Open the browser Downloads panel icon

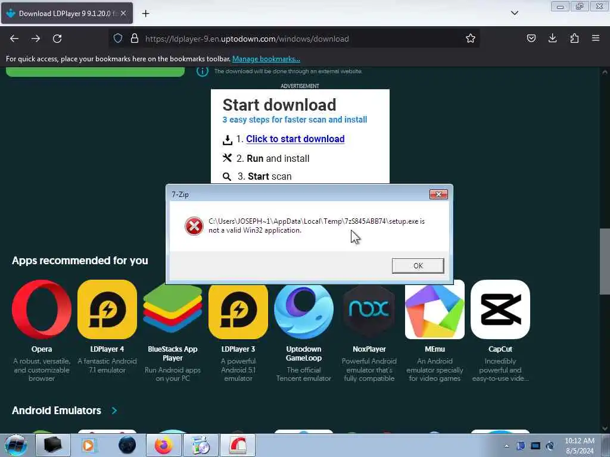pos(552,38)
